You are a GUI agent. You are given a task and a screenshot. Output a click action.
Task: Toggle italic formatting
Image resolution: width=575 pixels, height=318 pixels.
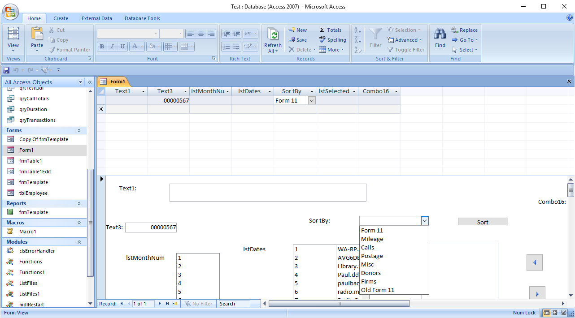coord(112,47)
